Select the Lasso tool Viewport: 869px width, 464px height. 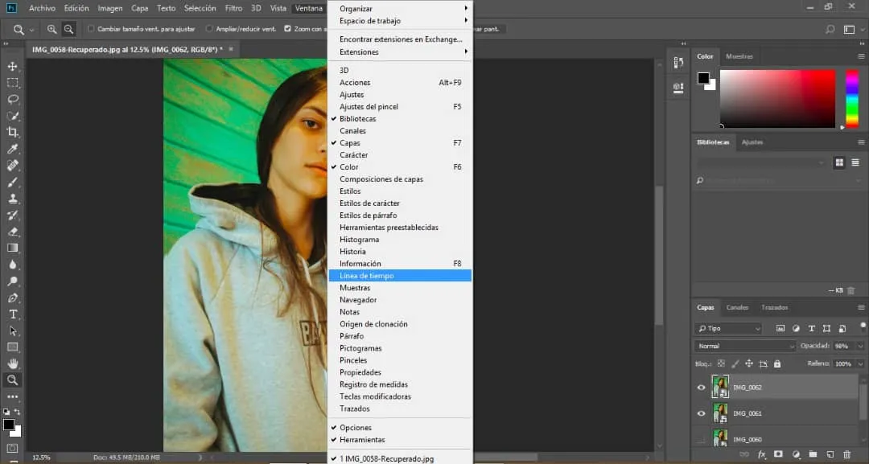(12, 100)
